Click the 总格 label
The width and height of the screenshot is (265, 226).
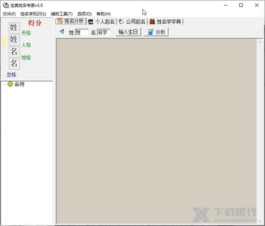tap(11, 75)
